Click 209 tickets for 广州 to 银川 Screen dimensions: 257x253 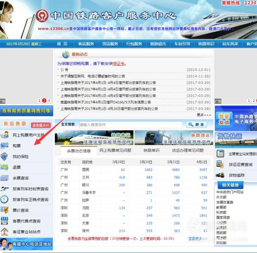[122, 185]
